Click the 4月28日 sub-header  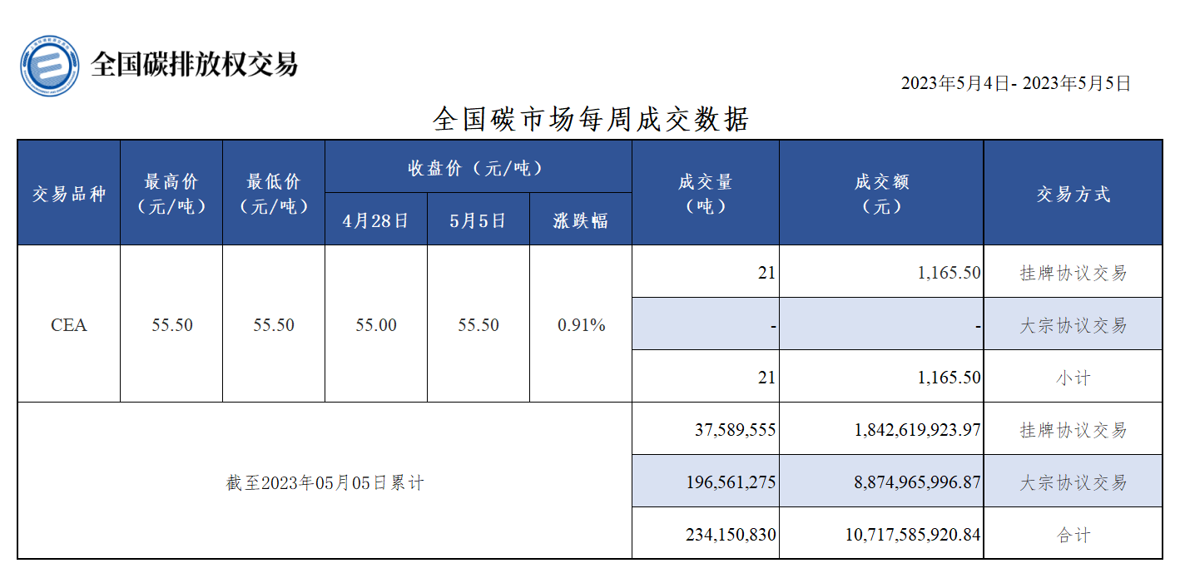pos(376,220)
